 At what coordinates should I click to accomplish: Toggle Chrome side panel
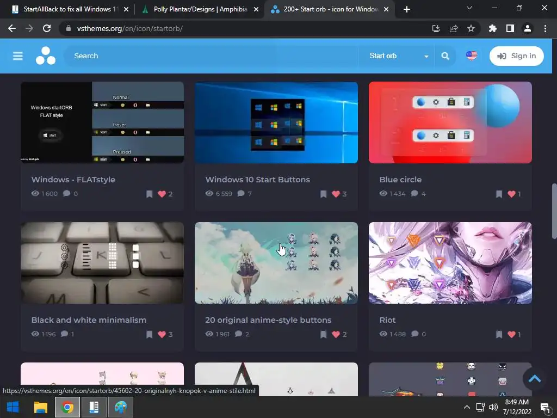pyautogui.click(x=510, y=28)
